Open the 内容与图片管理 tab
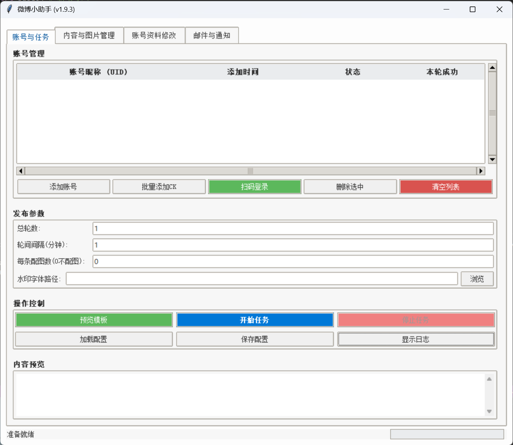 tap(89, 35)
